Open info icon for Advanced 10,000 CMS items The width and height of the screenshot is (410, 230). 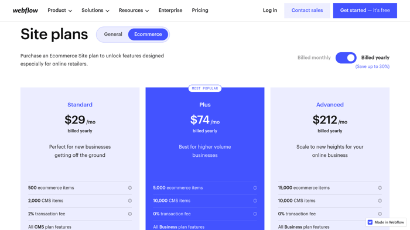[380, 201]
